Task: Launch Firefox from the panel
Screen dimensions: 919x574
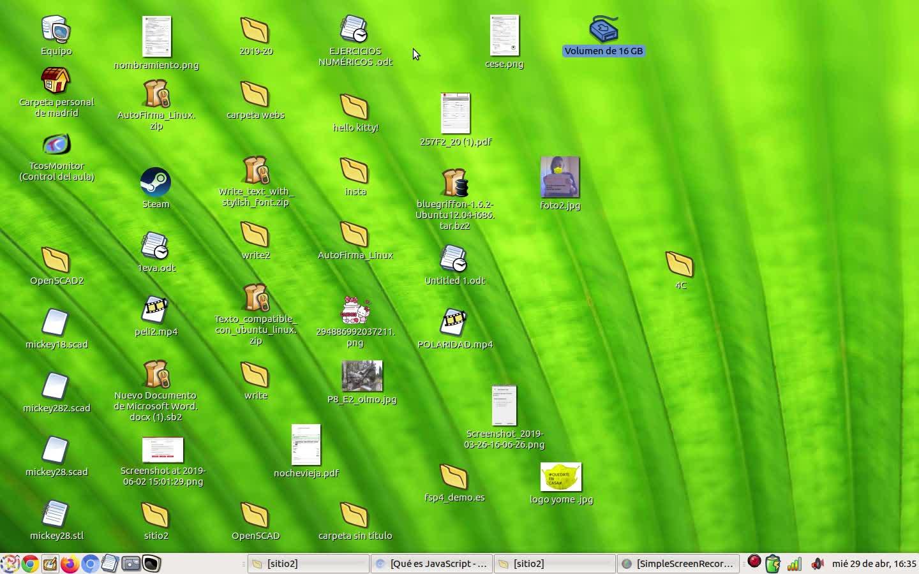Action: pyautogui.click(x=70, y=564)
